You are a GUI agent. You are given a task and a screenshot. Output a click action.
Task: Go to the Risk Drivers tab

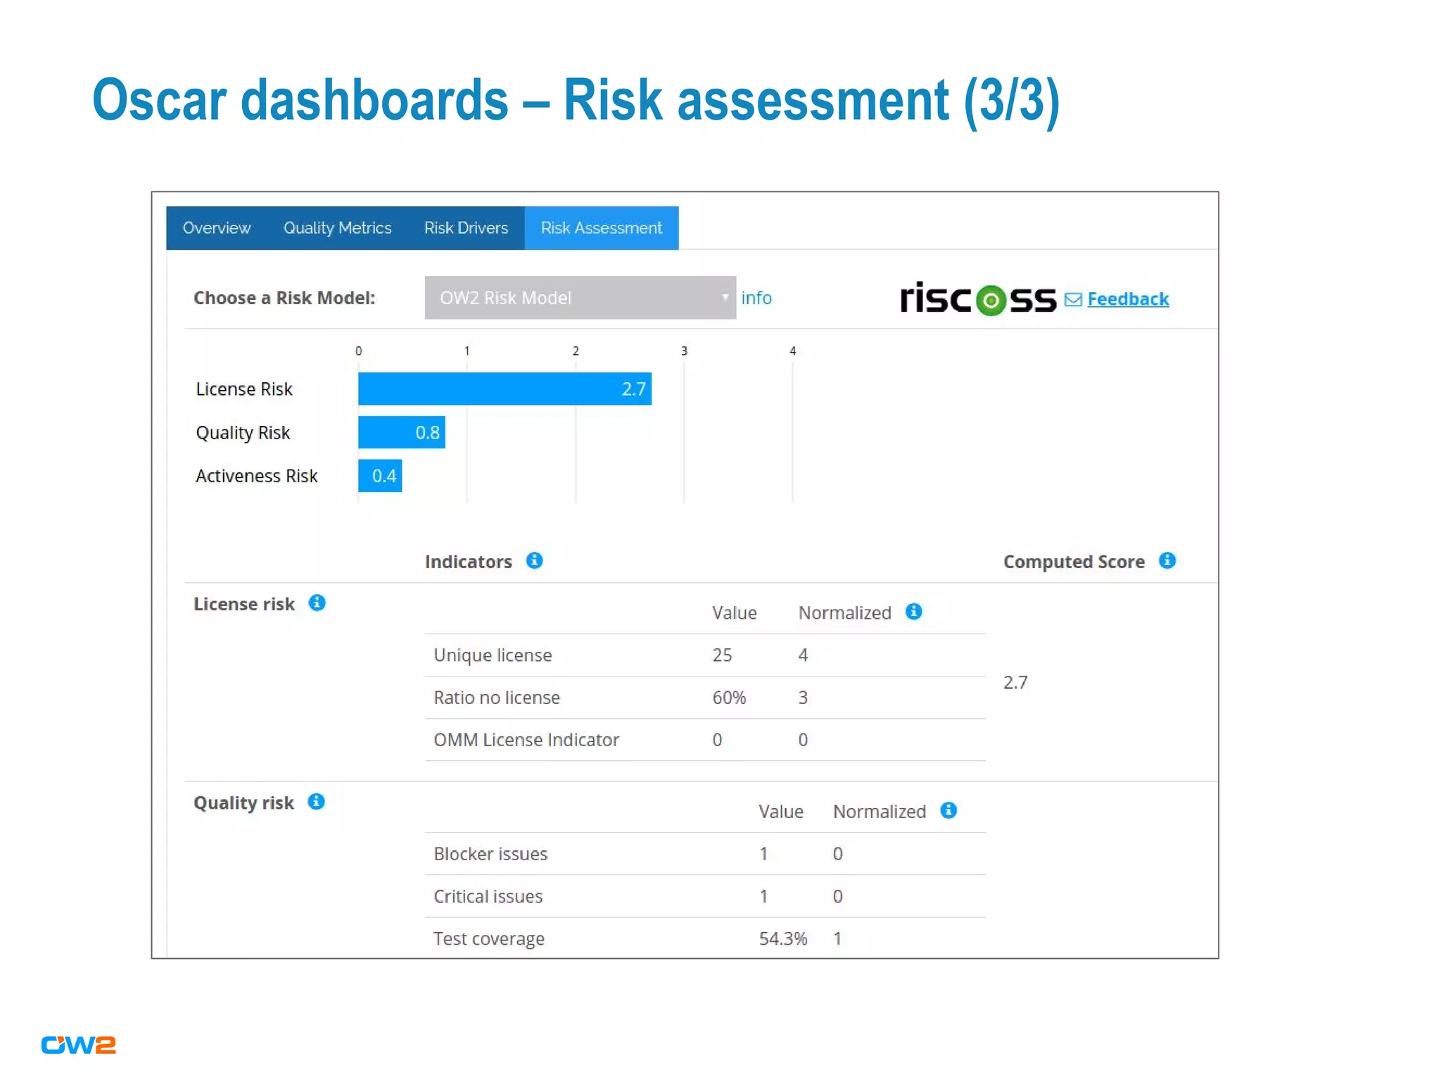click(466, 228)
